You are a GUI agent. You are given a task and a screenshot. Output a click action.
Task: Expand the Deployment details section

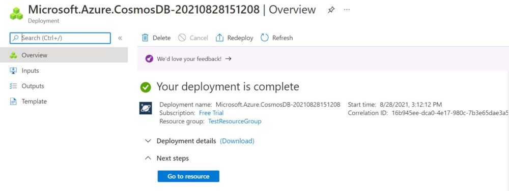pyautogui.click(x=148, y=141)
